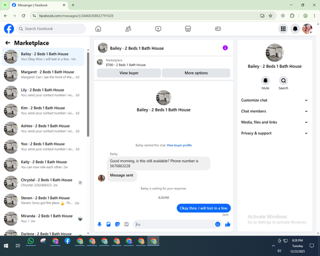Click the address bar URL

coord(76,16)
